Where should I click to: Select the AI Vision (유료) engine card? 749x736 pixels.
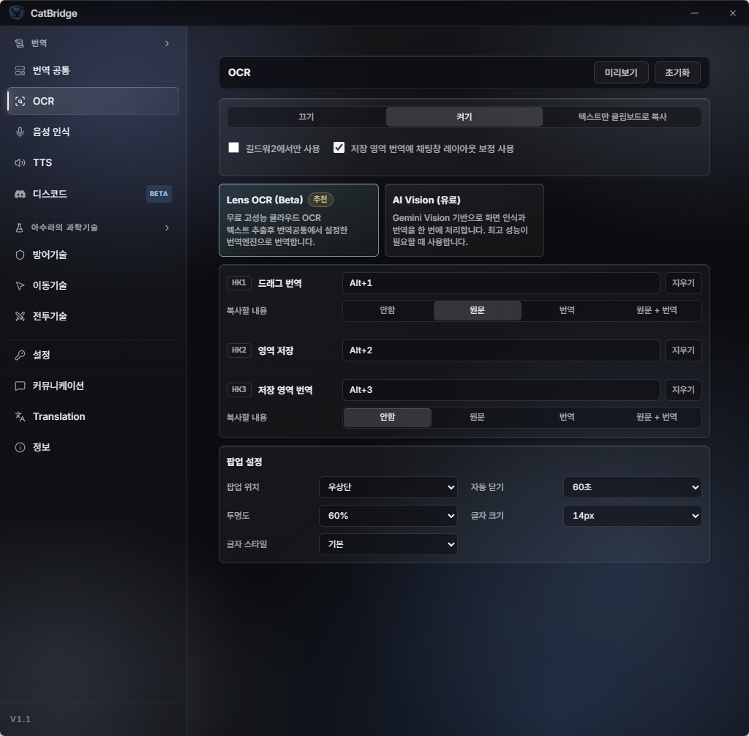click(464, 220)
